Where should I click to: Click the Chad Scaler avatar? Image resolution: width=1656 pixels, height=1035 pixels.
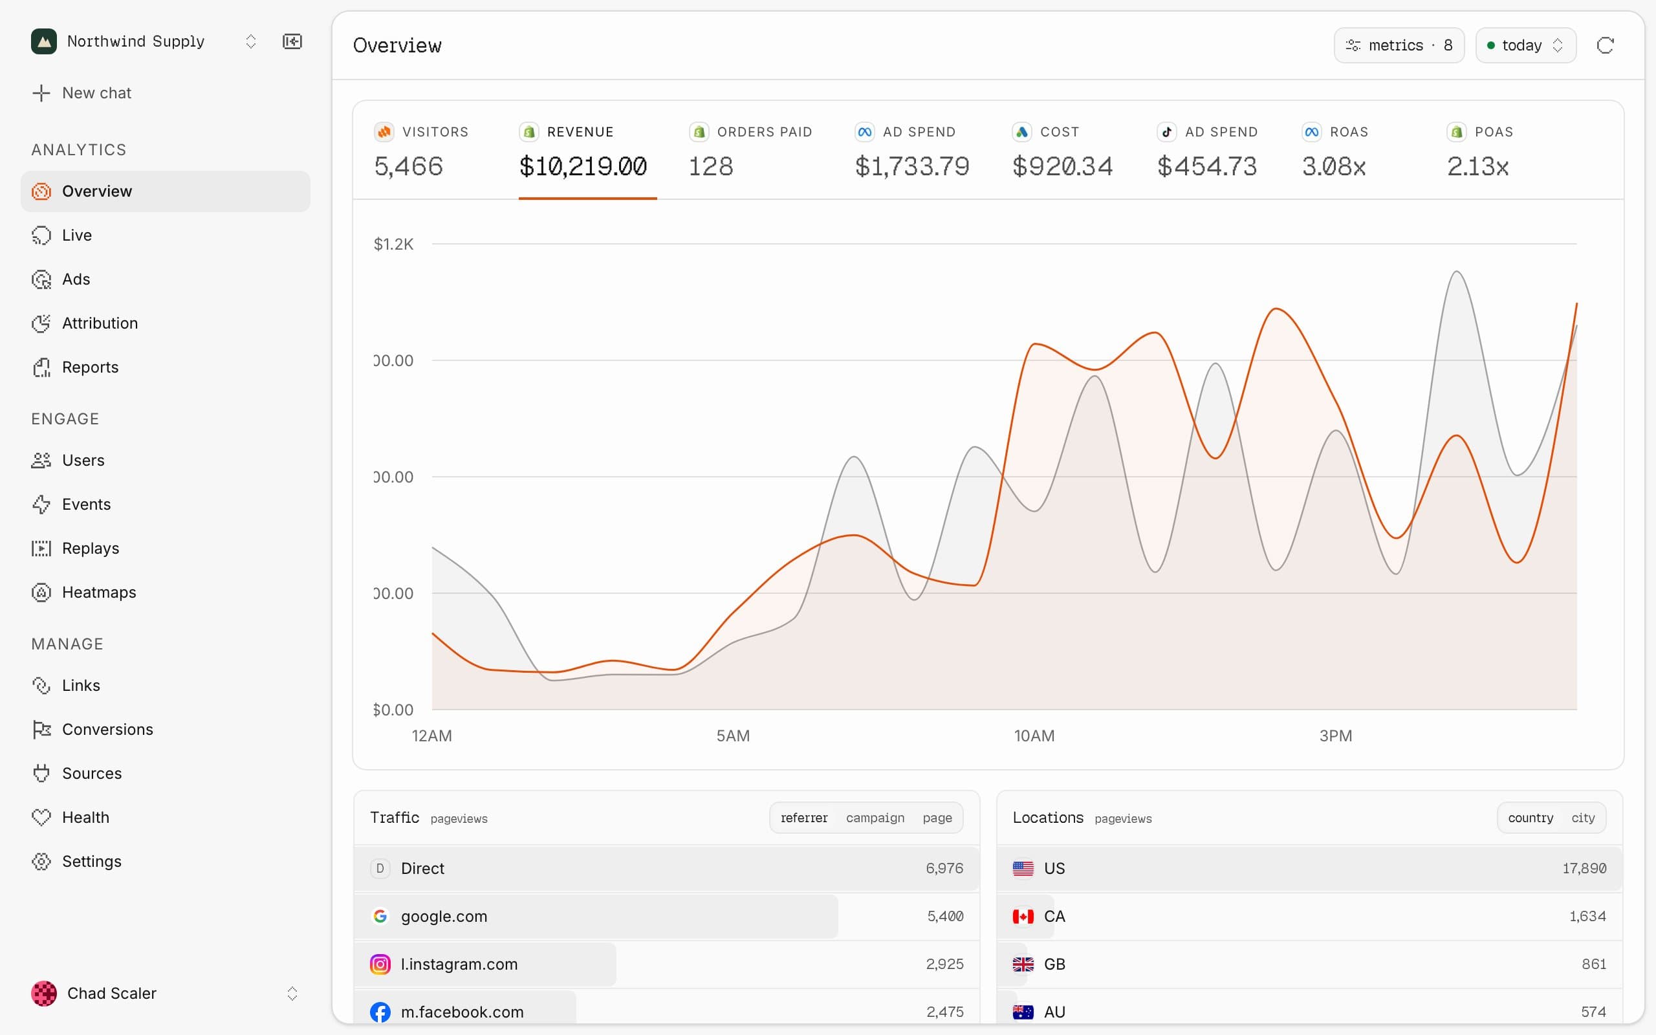click(44, 993)
